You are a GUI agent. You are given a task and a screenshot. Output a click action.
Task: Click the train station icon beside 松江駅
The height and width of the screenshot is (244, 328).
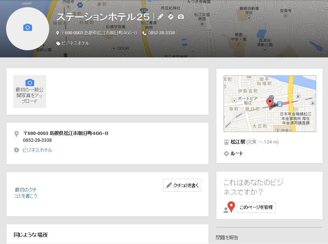click(226, 142)
